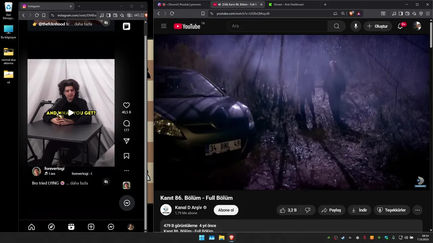The width and height of the screenshot is (433, 243).
Task: Open YouTube notifications bell
Action: pos(400,26)
